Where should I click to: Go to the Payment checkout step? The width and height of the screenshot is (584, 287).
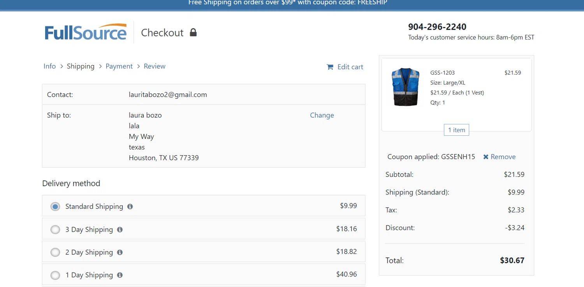(119, 66)
